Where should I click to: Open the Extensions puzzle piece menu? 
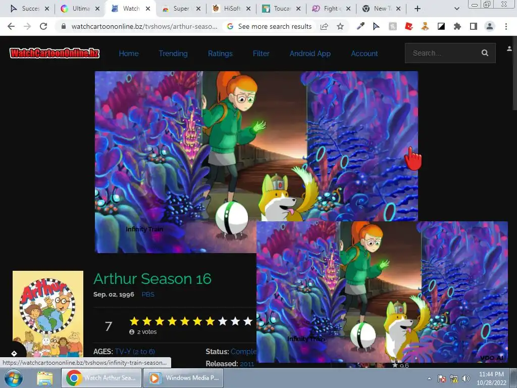(x=457, y=26)
